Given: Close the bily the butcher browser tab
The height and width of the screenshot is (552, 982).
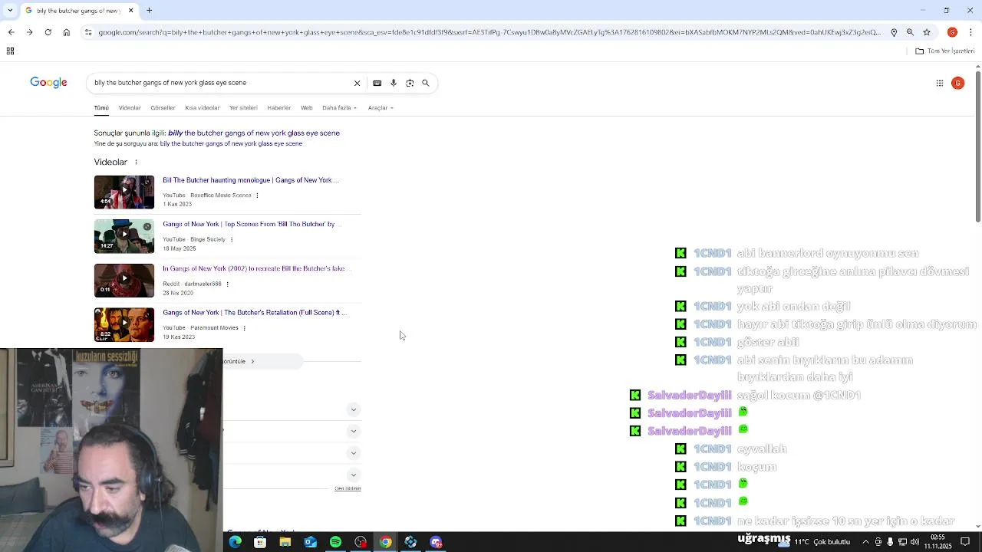Looking at the screenshot, I should [x=130, y=11].
